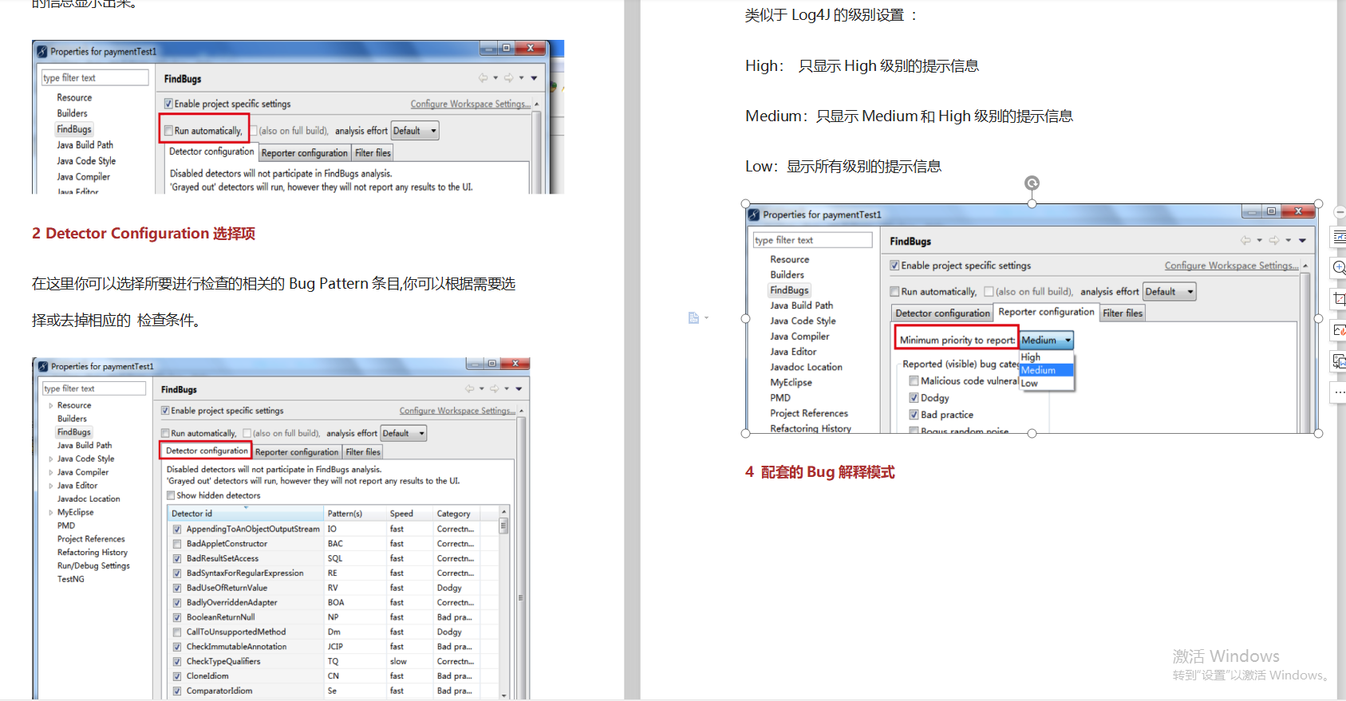
Task: Switch to Filter files tab in the selected picture
Action: click(x=1123, y=313)
